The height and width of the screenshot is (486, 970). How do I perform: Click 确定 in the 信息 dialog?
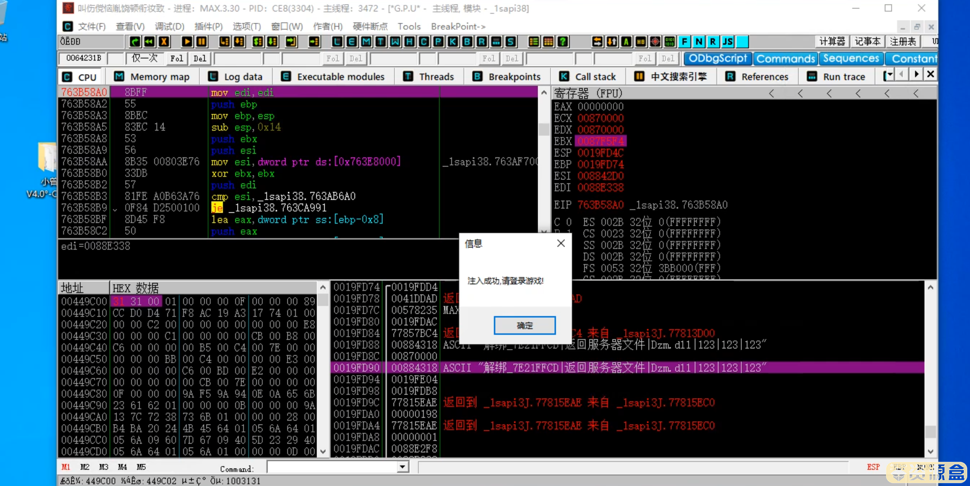click(525, 325)
